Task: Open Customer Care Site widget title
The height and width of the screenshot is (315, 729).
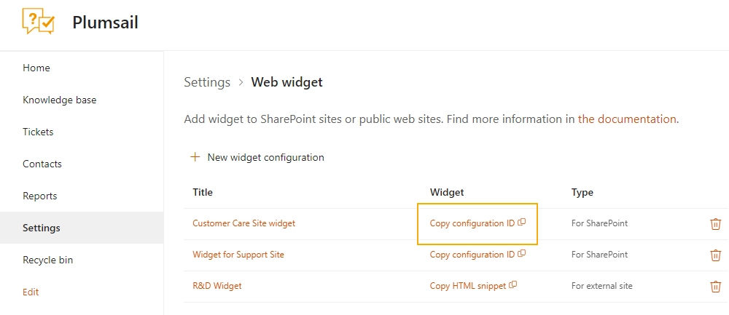Action: coord(244,223)
